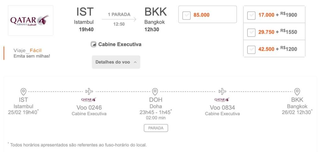322x152 pixels.
Task: Click Emita sem milhas text
Action: point(32,56)
